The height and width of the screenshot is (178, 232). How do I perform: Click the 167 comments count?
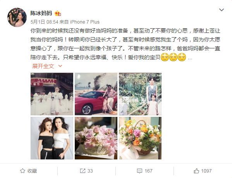click(148, 171)
